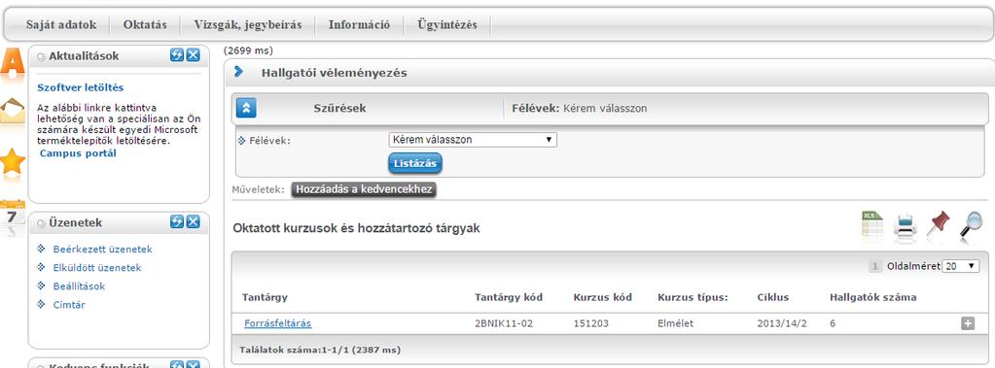Screen dimensions: 995x368
Task: Sort by Kurzus típus column header
Action: [x=693, y=297]
